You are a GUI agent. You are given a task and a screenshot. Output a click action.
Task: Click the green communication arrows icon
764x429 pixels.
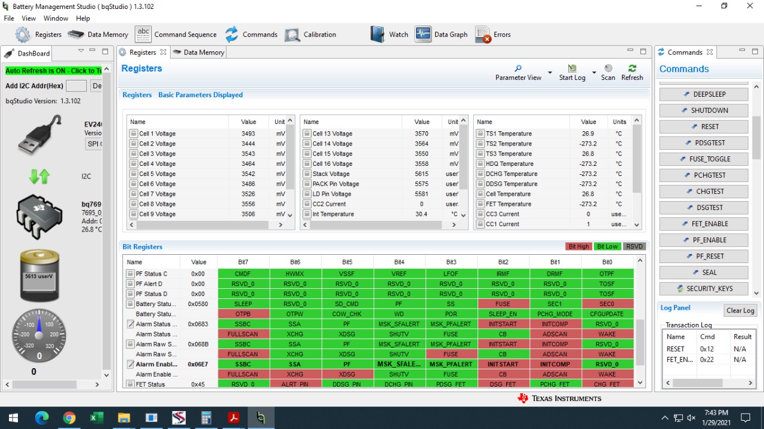tap(39, 176)
